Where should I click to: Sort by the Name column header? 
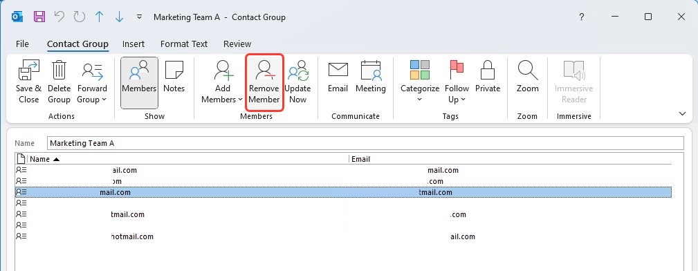188,159
